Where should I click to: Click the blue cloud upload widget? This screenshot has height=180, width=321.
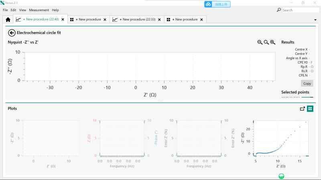pos(217,4)
